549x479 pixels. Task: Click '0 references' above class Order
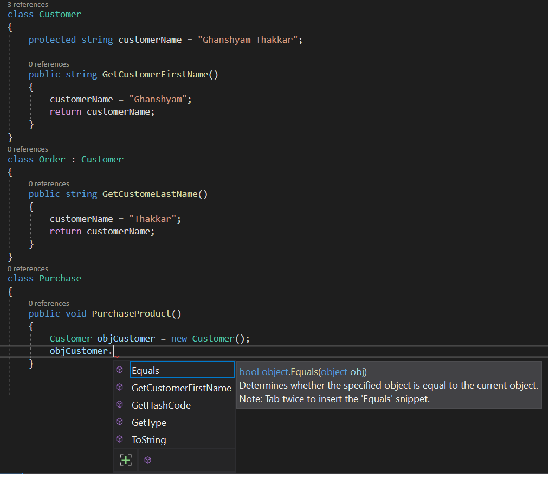click(28, 149)
